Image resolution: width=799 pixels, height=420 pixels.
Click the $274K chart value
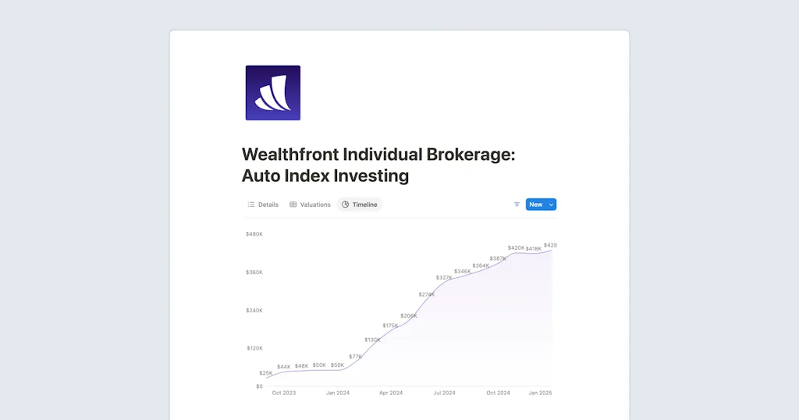pos(426,294)
